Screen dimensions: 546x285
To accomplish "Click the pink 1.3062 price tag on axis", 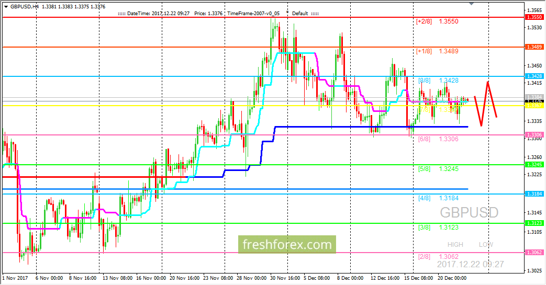I will pos(534,252).
